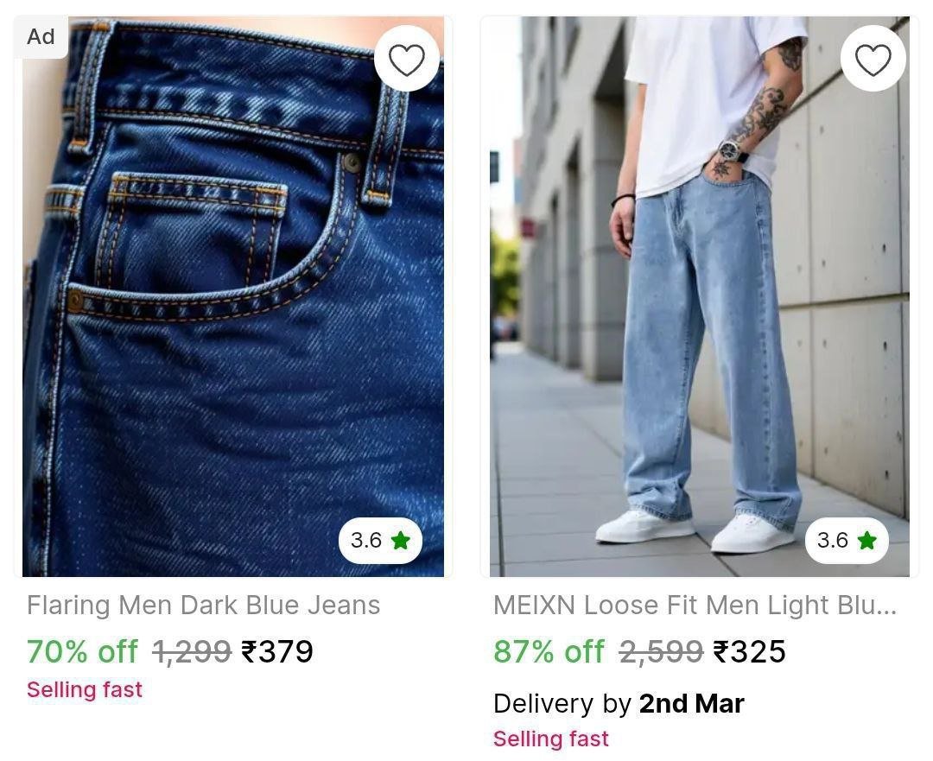The image size is (933, 761).
Task: Click Selling fast under the Flaring jeans
Action: click(85, 689)
